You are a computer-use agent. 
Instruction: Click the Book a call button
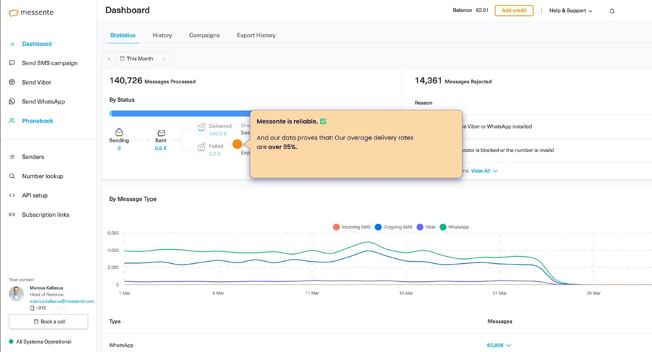49,321
